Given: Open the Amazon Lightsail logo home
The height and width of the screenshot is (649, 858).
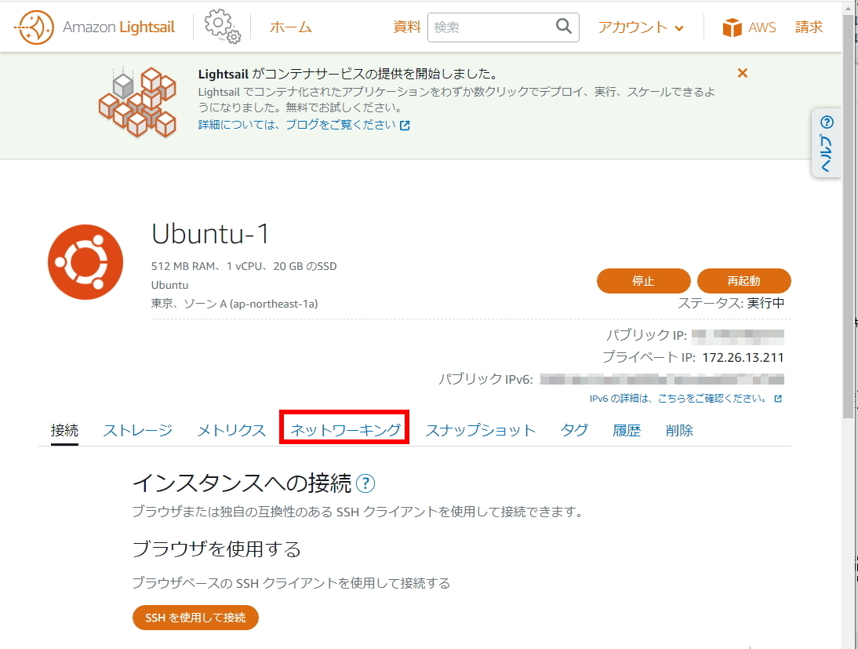Looking at the screenshot, I should [94, 27].
